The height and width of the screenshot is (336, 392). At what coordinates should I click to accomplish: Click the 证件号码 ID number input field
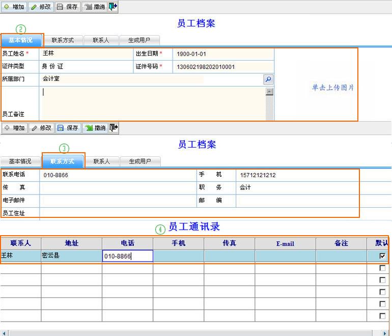point(223,67)
